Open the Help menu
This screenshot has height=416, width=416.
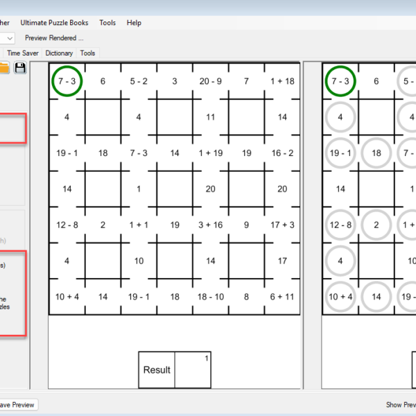[x=134, y=23]
